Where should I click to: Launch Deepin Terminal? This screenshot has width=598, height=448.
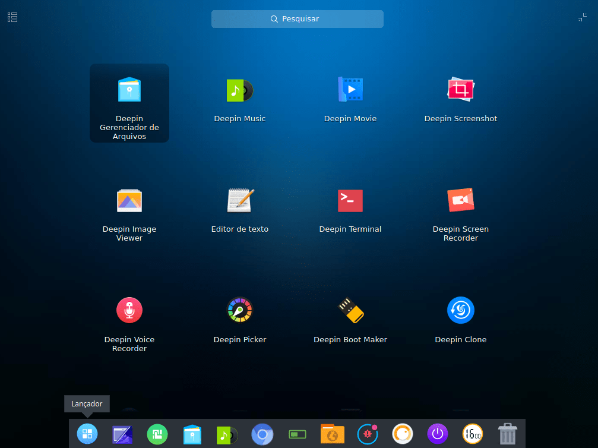(350, 201)
